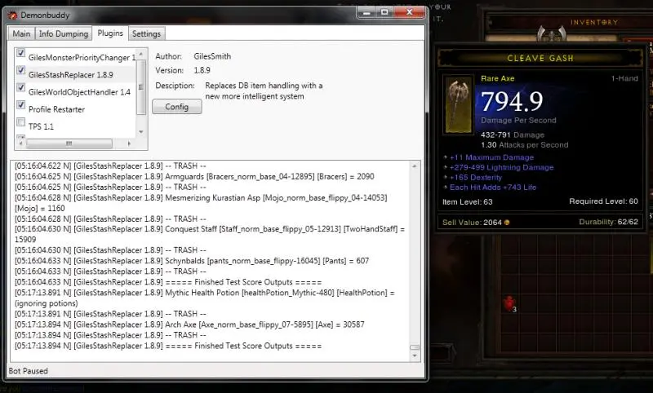Select the health potion in inventory
This screenshot has width=653, height=393.
coord(509,303)
